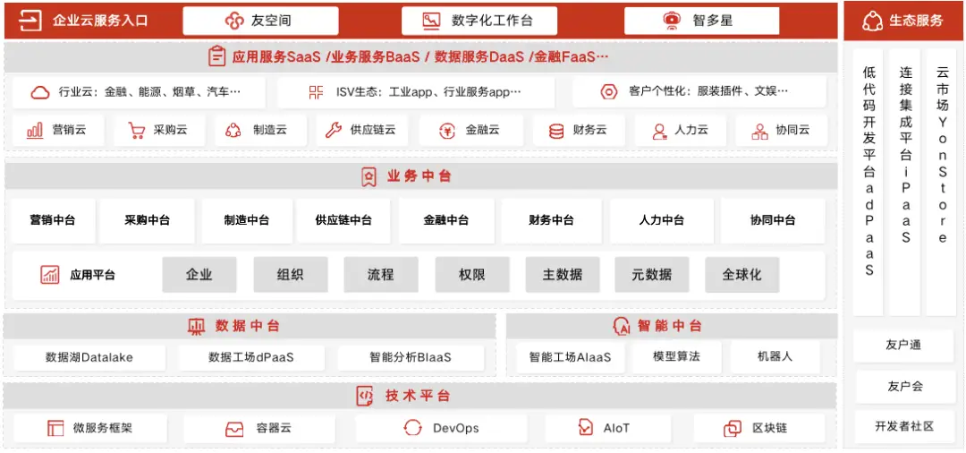Click the grid icon beside ISV生态
Image resolution: width=966 pixels, height=453 pixels.
[316, 92]
